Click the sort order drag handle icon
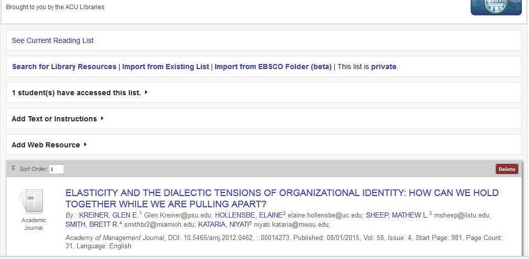This screenshot has height=259, width=529. click(13, 168)
